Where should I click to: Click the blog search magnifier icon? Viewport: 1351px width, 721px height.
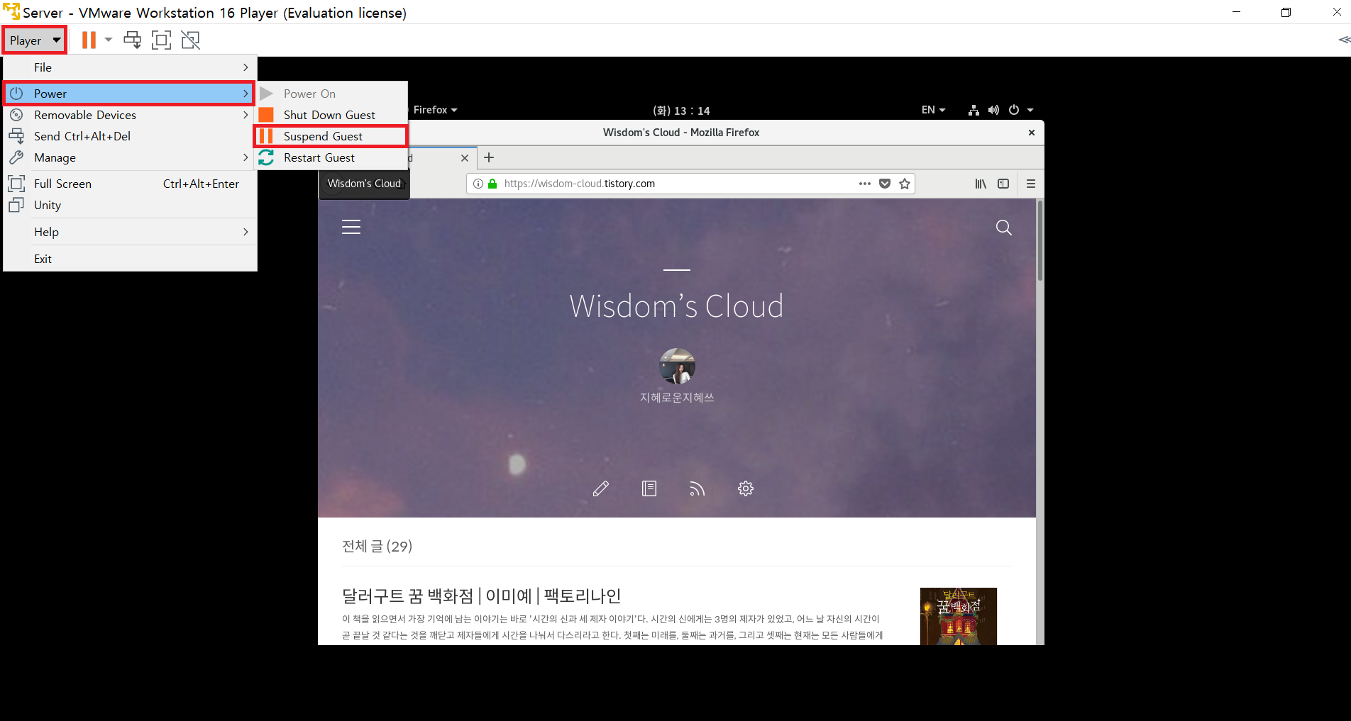click(1004, 228)
